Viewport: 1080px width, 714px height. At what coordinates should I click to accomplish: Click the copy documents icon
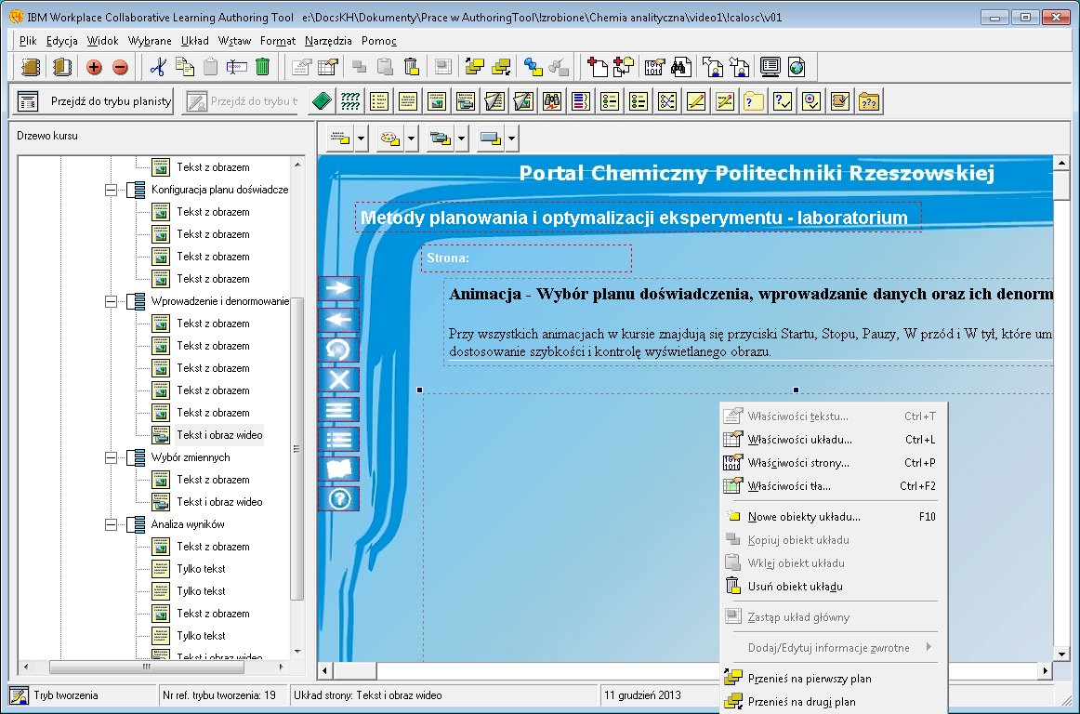185,67
